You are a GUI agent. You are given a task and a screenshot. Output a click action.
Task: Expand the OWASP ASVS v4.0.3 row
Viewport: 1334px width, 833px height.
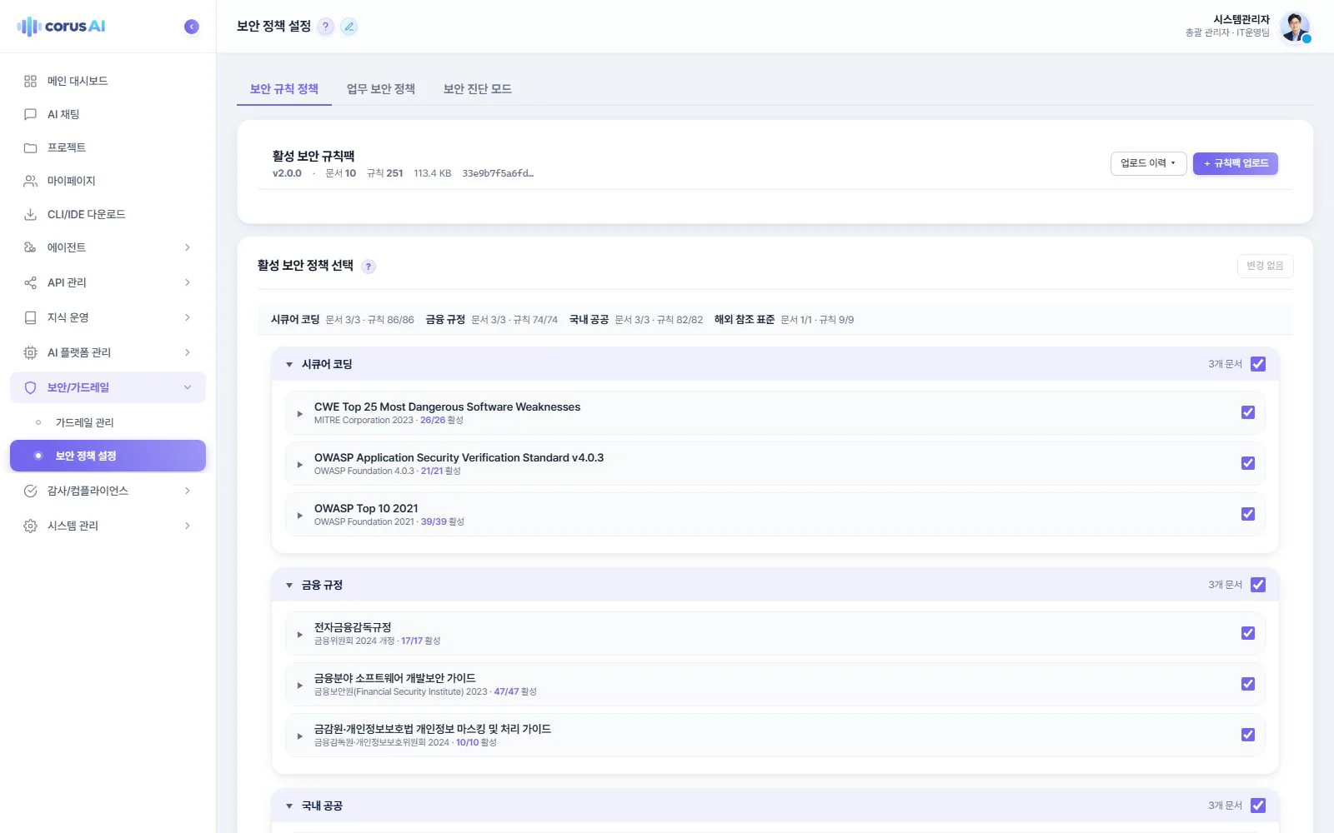click(300, 464)
